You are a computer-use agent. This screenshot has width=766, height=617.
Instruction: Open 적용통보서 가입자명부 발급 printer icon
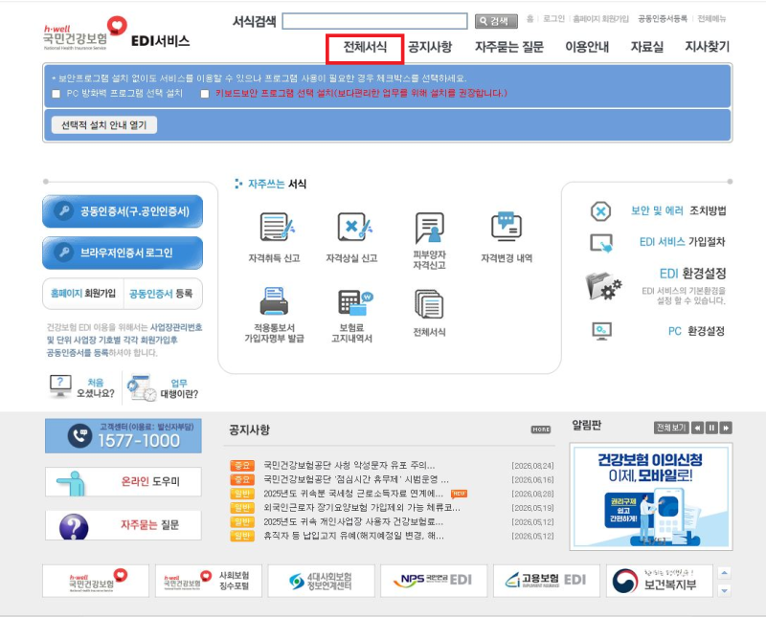(274, 301)
